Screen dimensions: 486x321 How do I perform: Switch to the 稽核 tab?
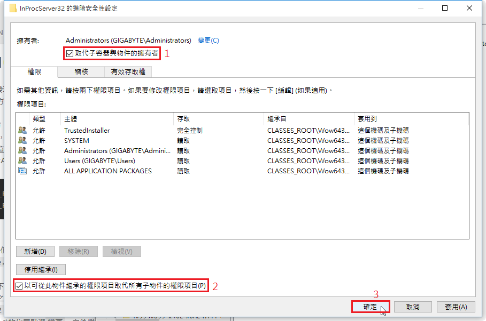coord(81,71)
